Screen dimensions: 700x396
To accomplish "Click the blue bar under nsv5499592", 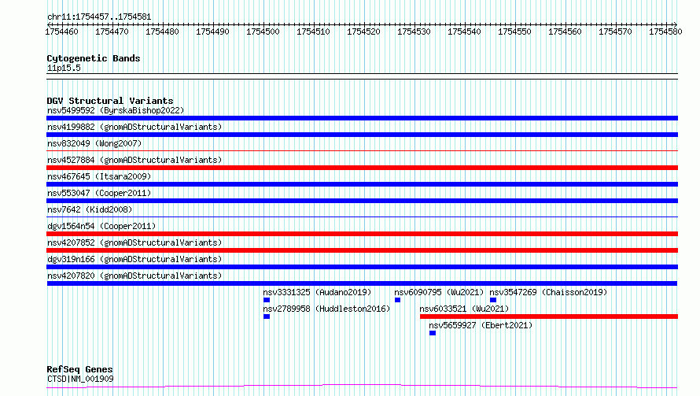I will [362, 118].
